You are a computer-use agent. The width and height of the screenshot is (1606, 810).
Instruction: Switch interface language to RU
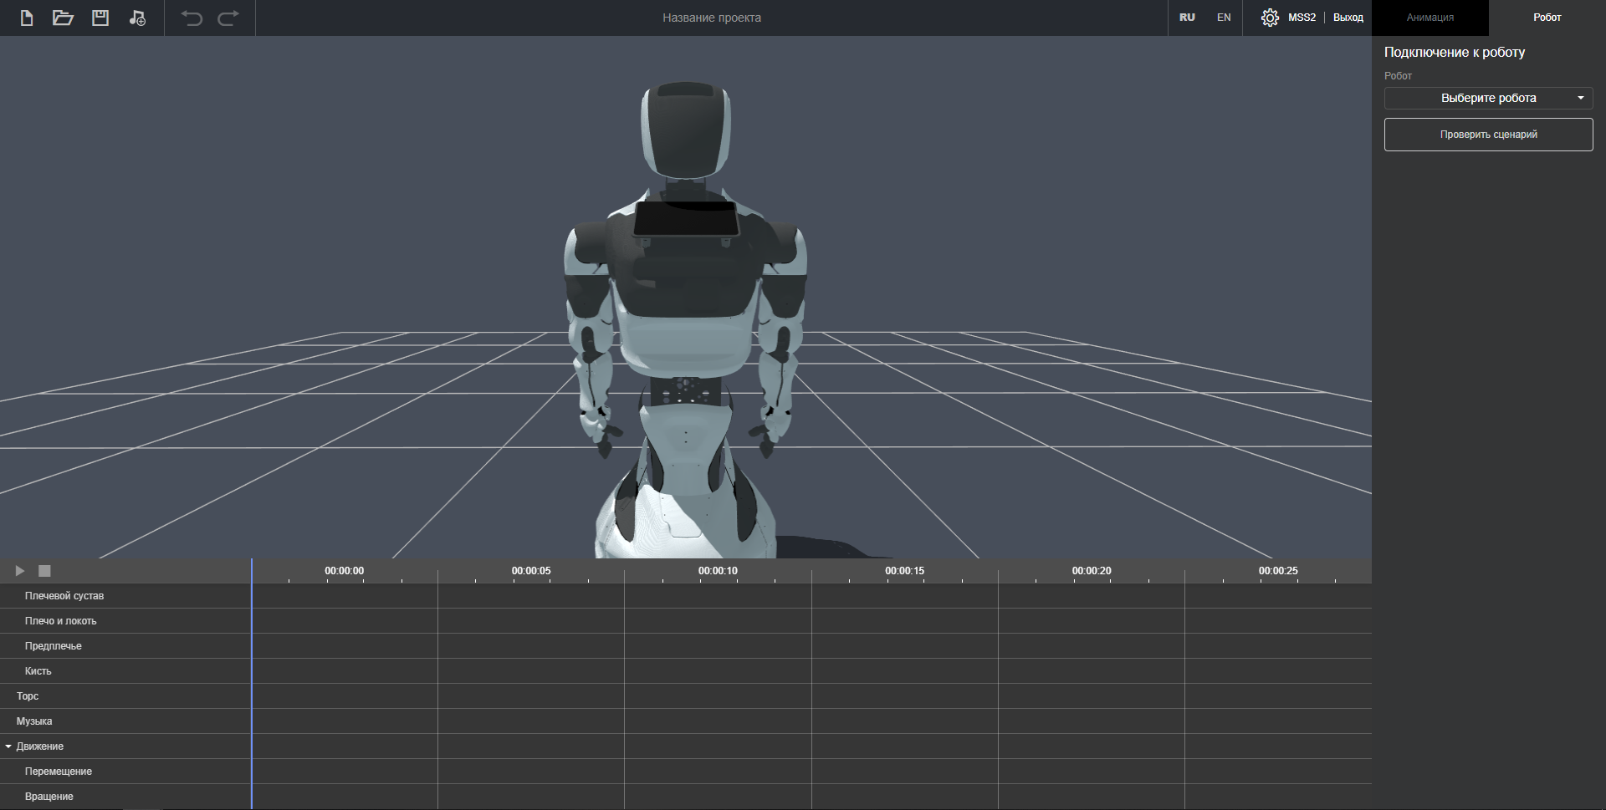pos(1187,18)
